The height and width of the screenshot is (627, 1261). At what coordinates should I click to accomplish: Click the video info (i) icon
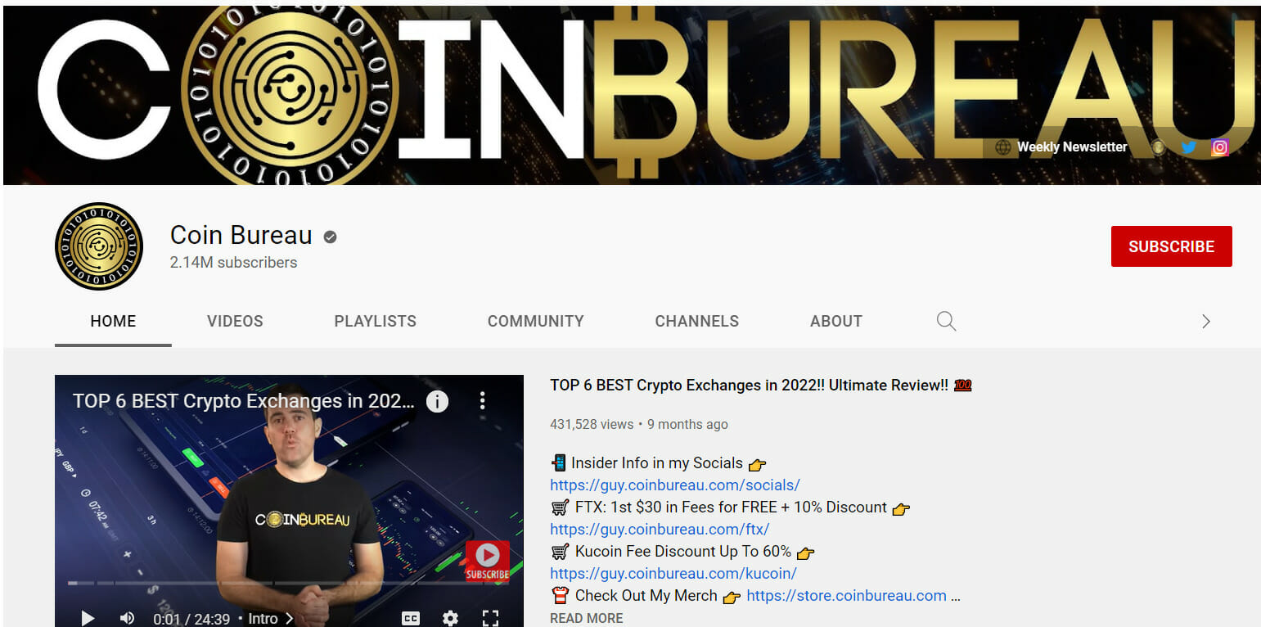coord(438,401)
